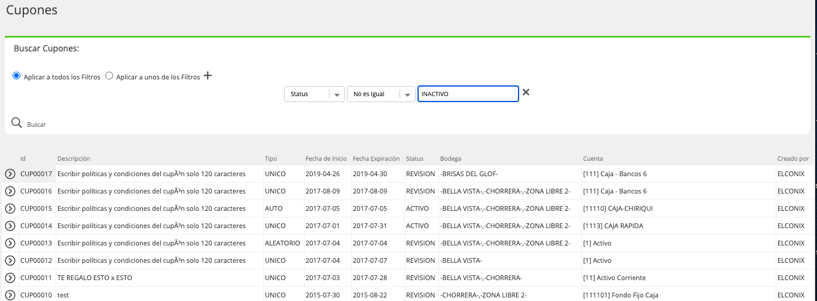817x301 pixels.
Task: Add a new filter with plus icon
Action: (x=208, y=76)
